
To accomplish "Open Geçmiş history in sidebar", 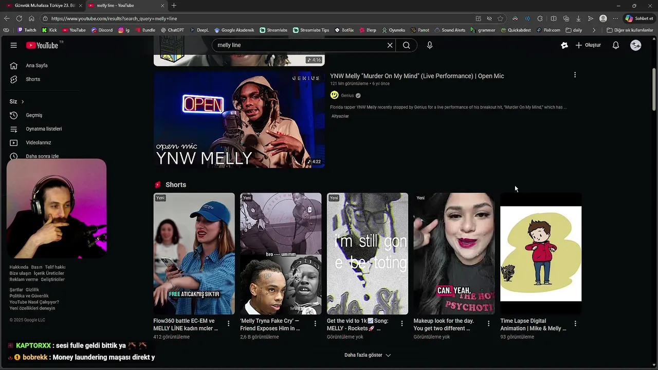I will (x=34, y=115).
